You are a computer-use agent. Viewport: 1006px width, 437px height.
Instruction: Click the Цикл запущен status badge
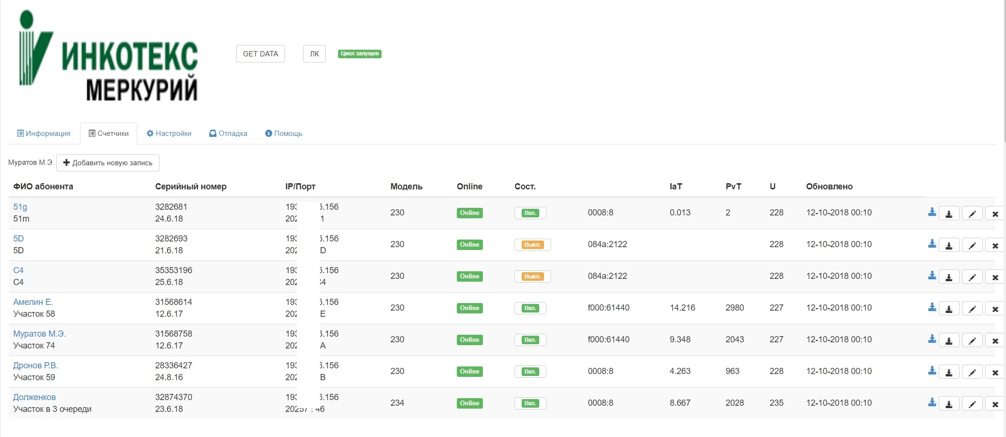[359, 54]
